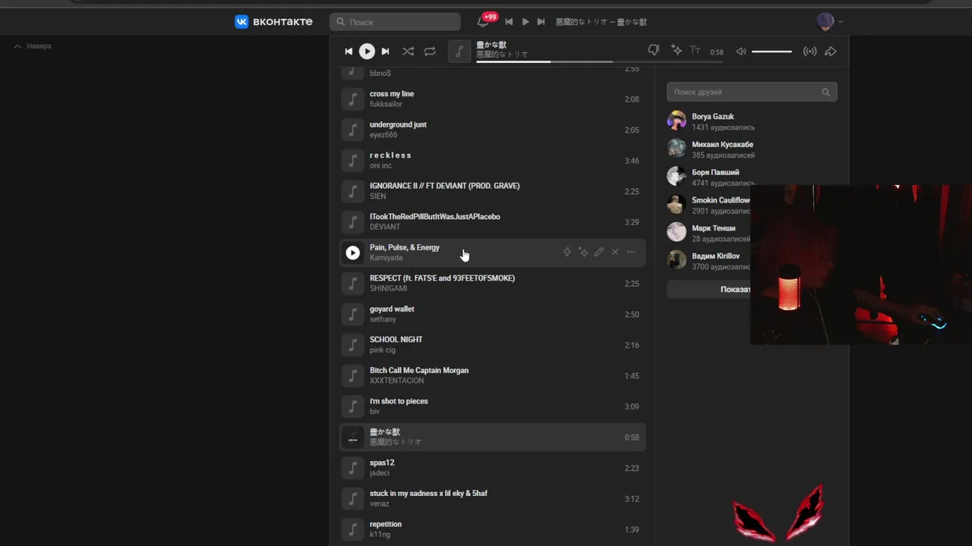Open artist XXXTENTACION link
The height and width of the screenshot is (546, 972).
(396, 381)
